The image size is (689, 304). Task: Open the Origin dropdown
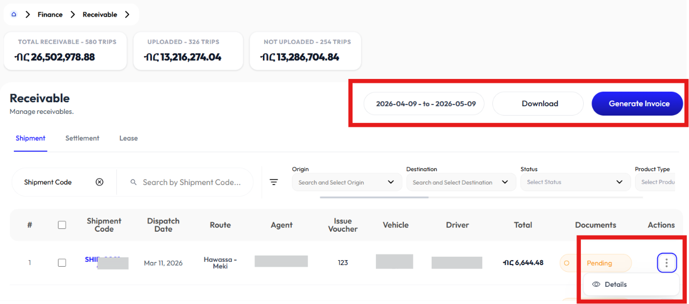tap(346, 182)
